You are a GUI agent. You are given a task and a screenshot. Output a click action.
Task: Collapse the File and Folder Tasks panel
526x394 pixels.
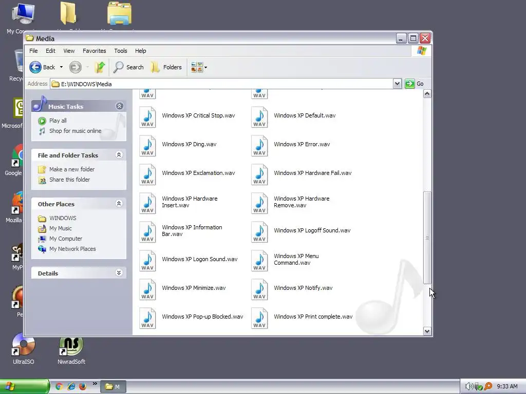[119, 155]
